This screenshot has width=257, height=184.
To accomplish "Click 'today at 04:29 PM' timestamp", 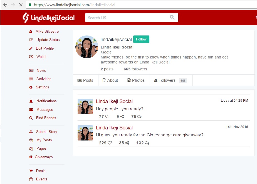I will [234, 101].
